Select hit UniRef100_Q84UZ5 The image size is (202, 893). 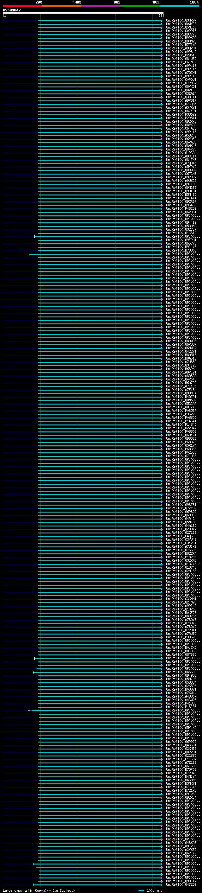click(181, 59)
